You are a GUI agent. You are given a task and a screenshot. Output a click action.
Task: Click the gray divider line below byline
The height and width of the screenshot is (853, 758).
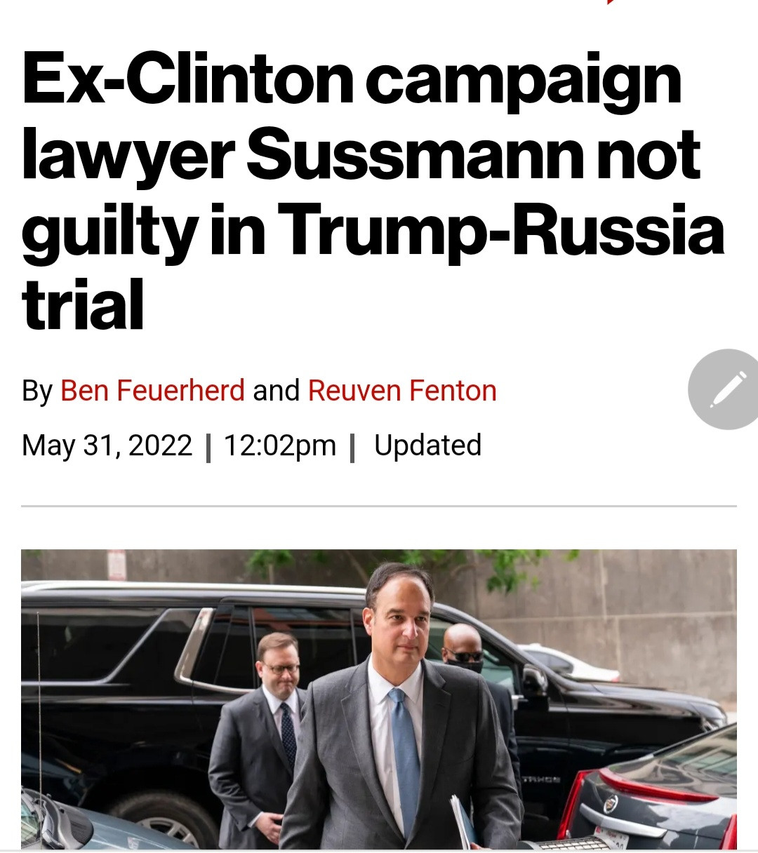coord(379,505)
